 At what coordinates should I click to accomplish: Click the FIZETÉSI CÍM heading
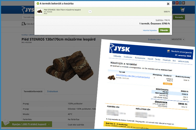[x=113, y=107]
